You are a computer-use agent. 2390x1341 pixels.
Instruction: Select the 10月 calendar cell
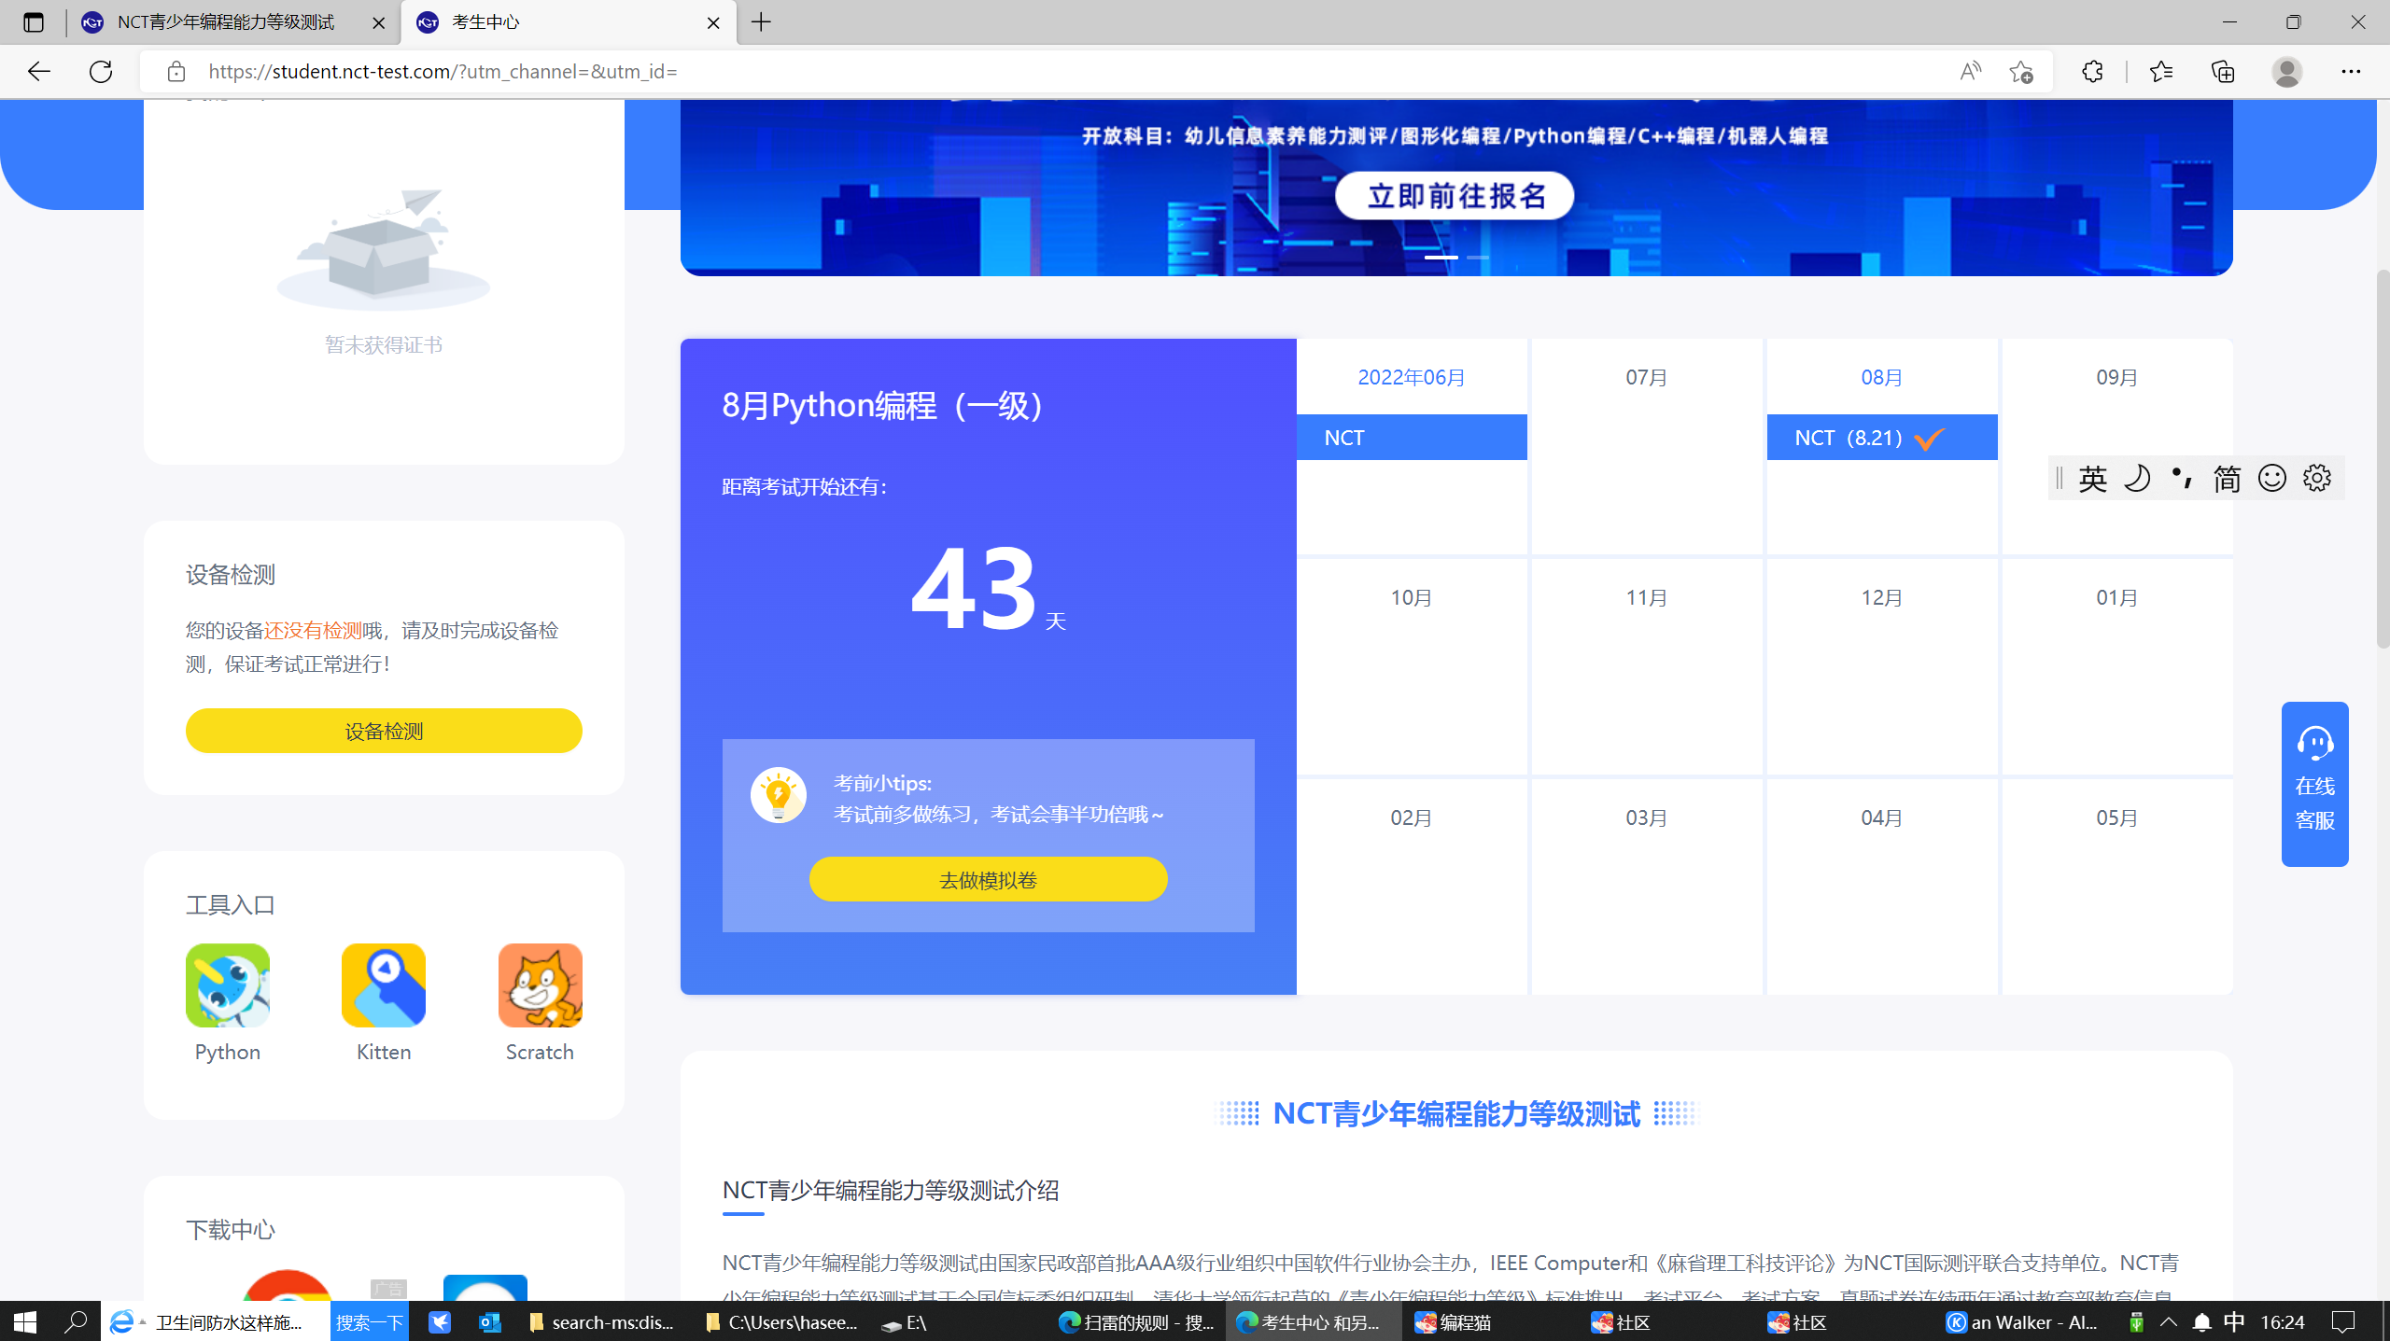coord(1412,666)
